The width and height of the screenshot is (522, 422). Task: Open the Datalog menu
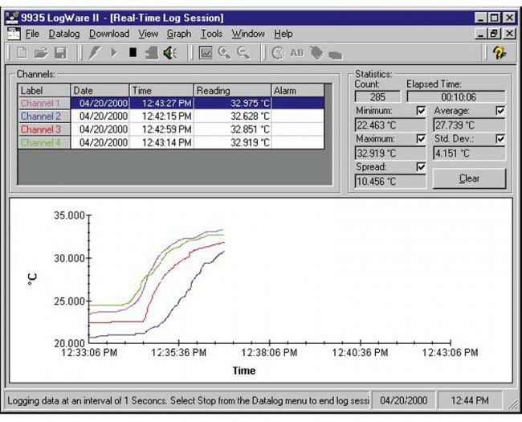coord(64,34)
